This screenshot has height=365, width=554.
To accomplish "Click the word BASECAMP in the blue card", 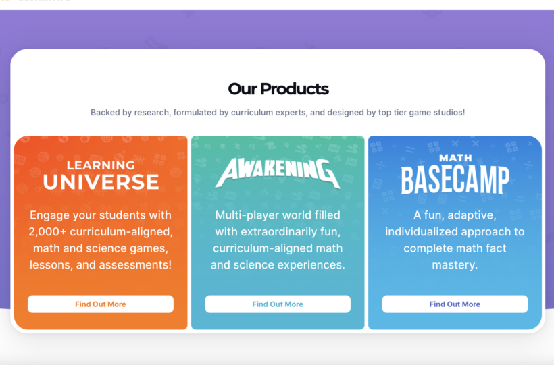I will [455, 180].
